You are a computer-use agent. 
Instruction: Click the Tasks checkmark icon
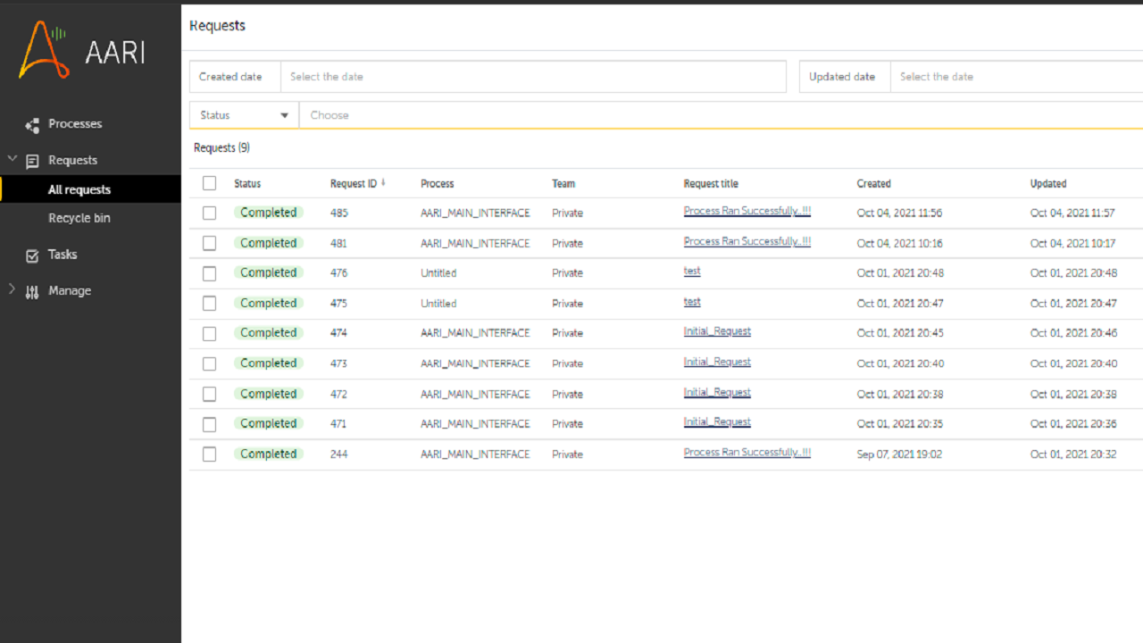pyautogui.click(x=32, y=255)
